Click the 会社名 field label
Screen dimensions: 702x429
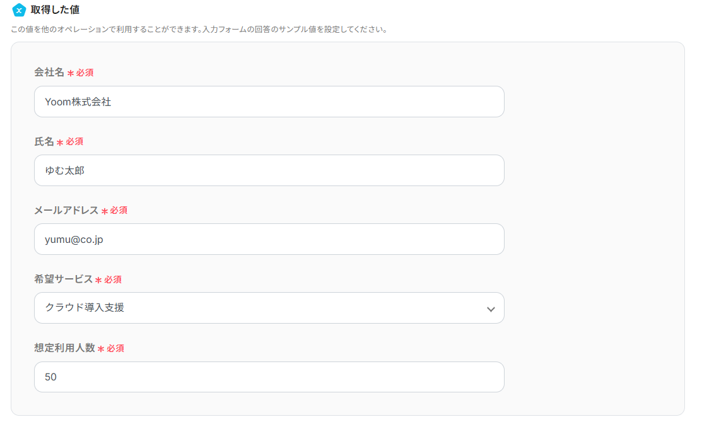pyautogui.click(x=49, y=73)
